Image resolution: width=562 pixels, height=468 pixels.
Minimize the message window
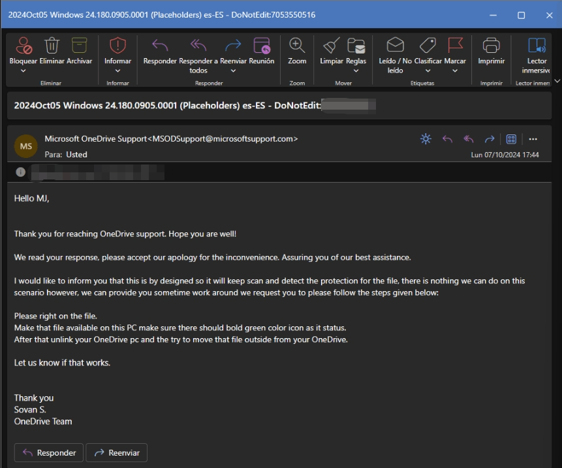pos(493,15)
